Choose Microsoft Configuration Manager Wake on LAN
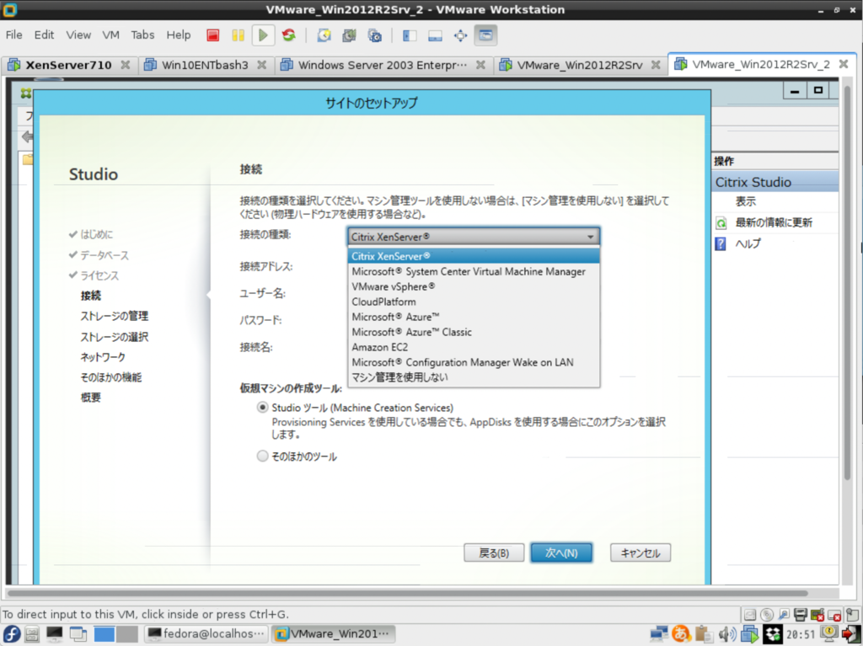Viewport: 863px width, 646px height. [474, 362]
